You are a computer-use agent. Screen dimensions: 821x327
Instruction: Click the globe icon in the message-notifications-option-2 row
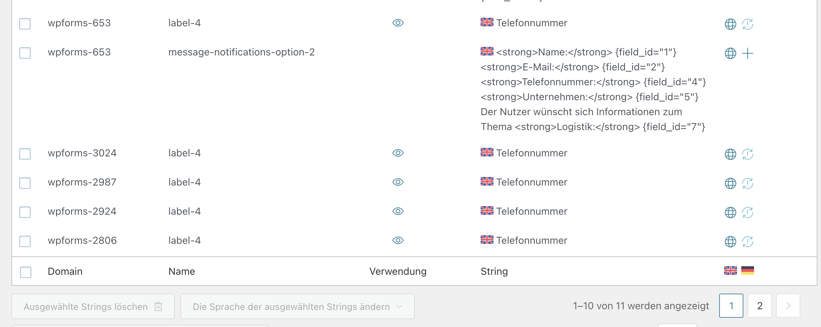click(730, 53)
